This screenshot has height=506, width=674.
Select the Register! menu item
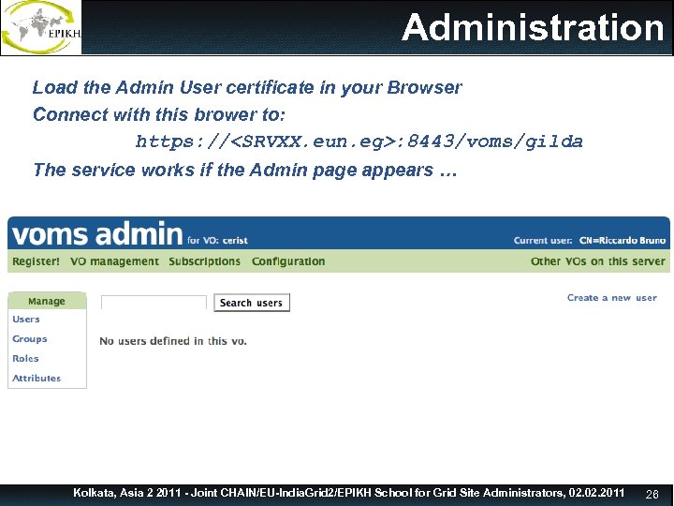tap(36, 261)
